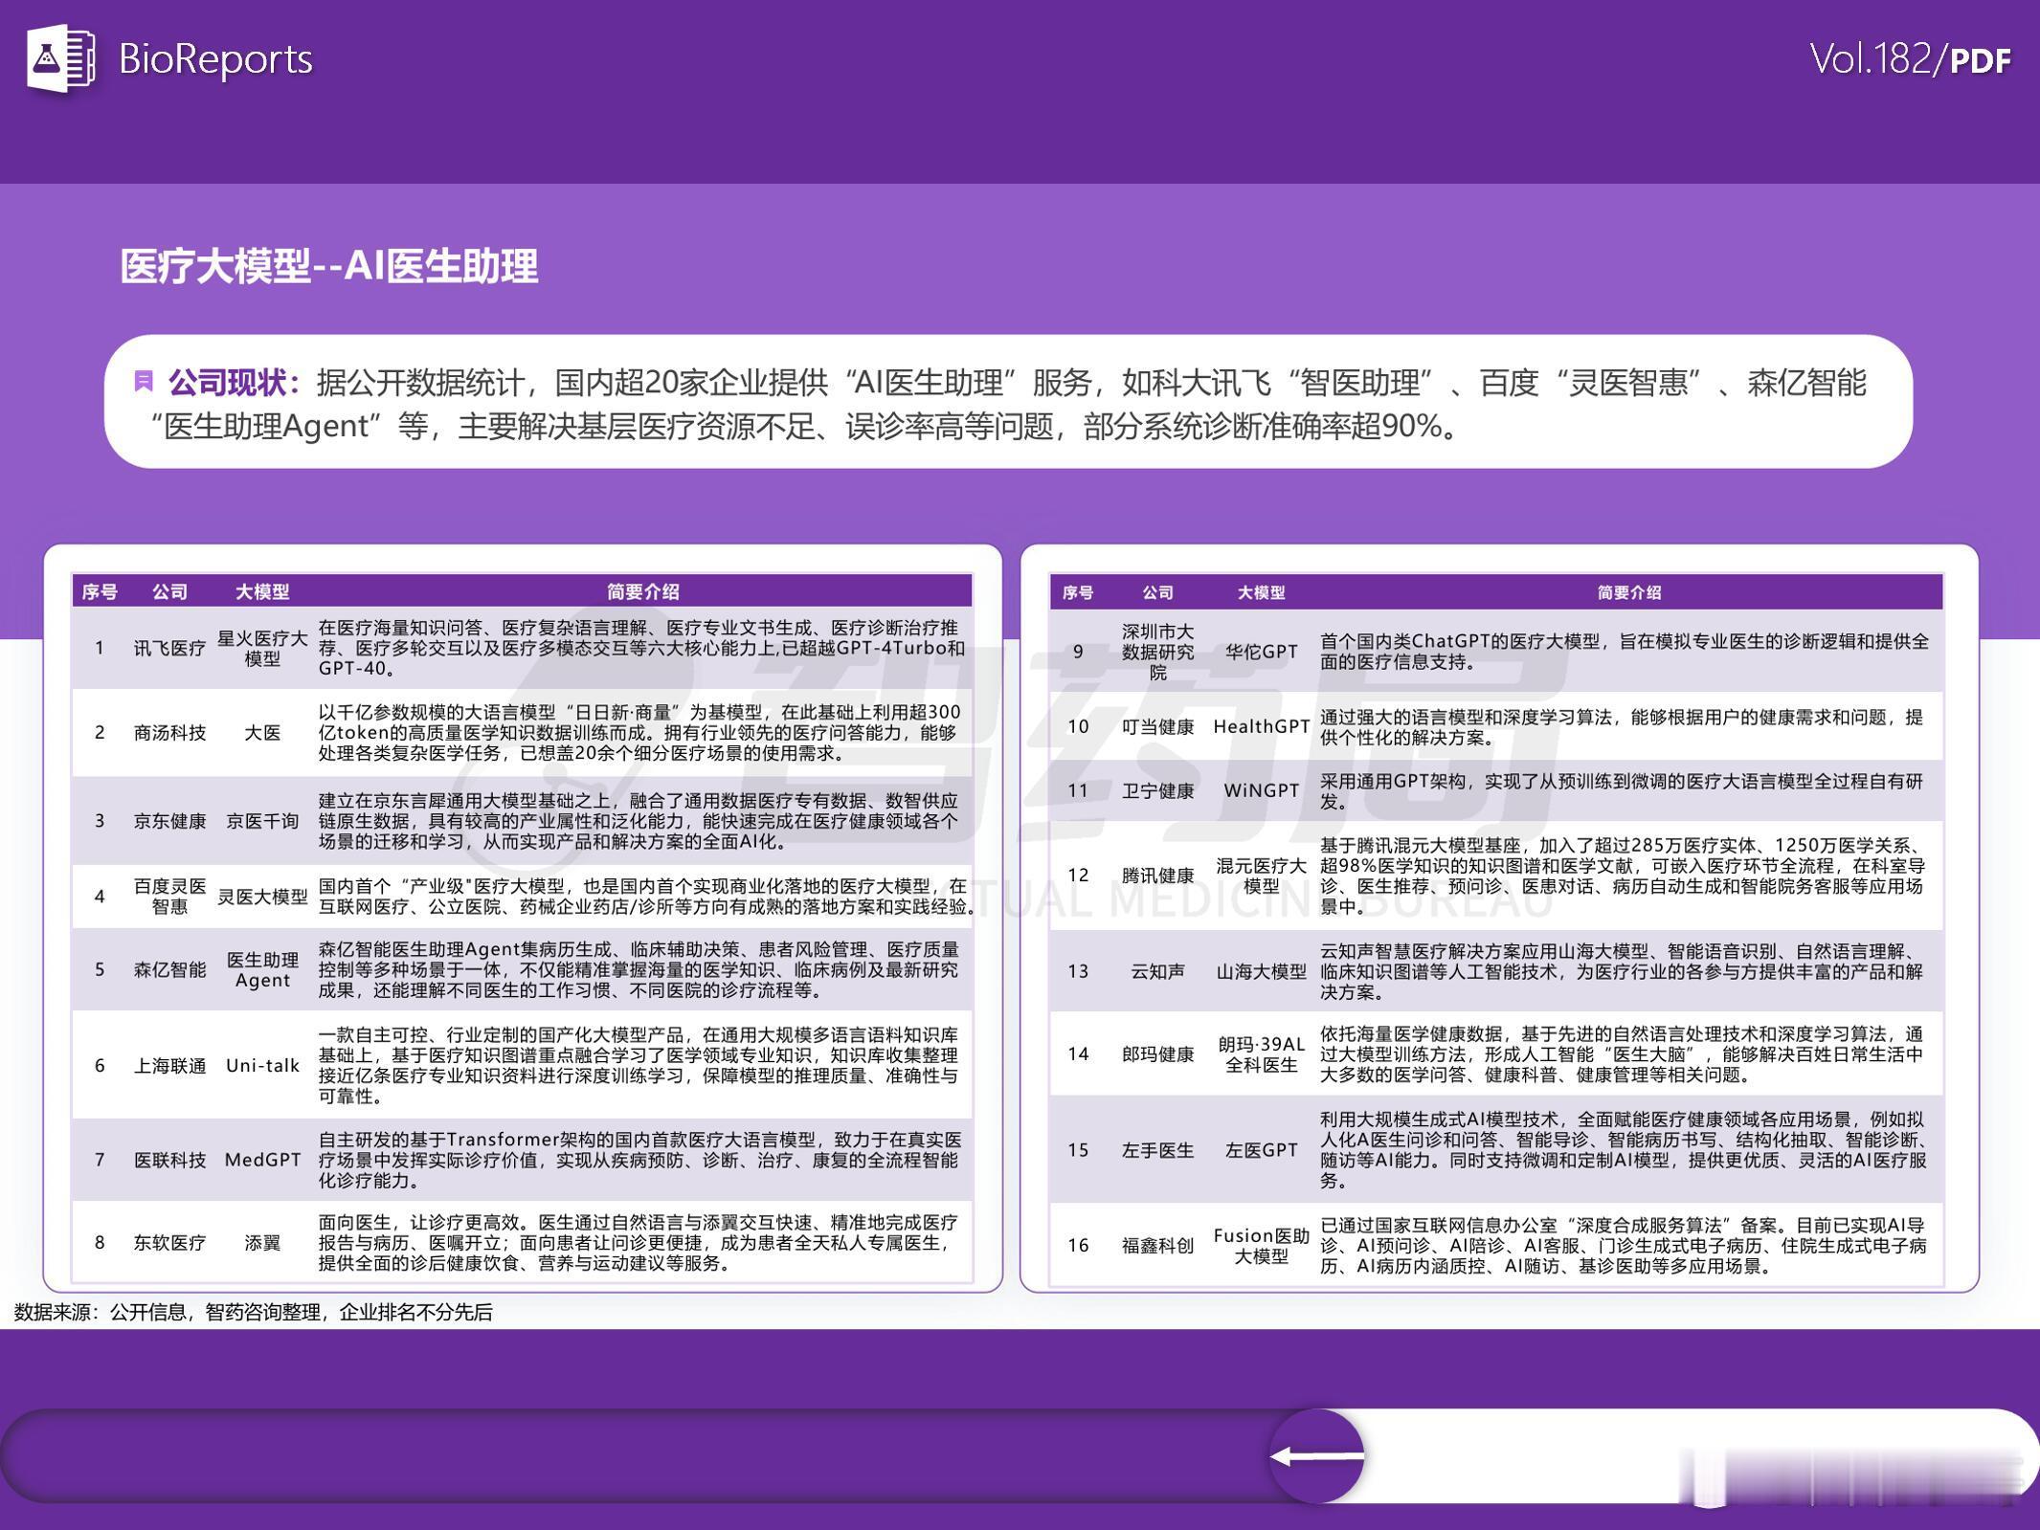Click the Uni-talk model cell
The height and width of the screenshot is (1530, 2040).
(x=262, y=1065)
